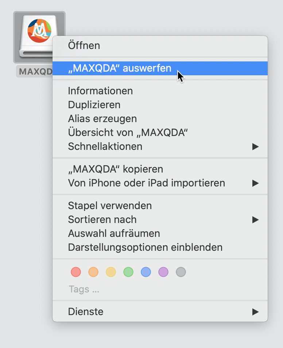This screenshot has height=348, width=283.
Task: Apply the blue tag color
Action: [x=146, y=272]
